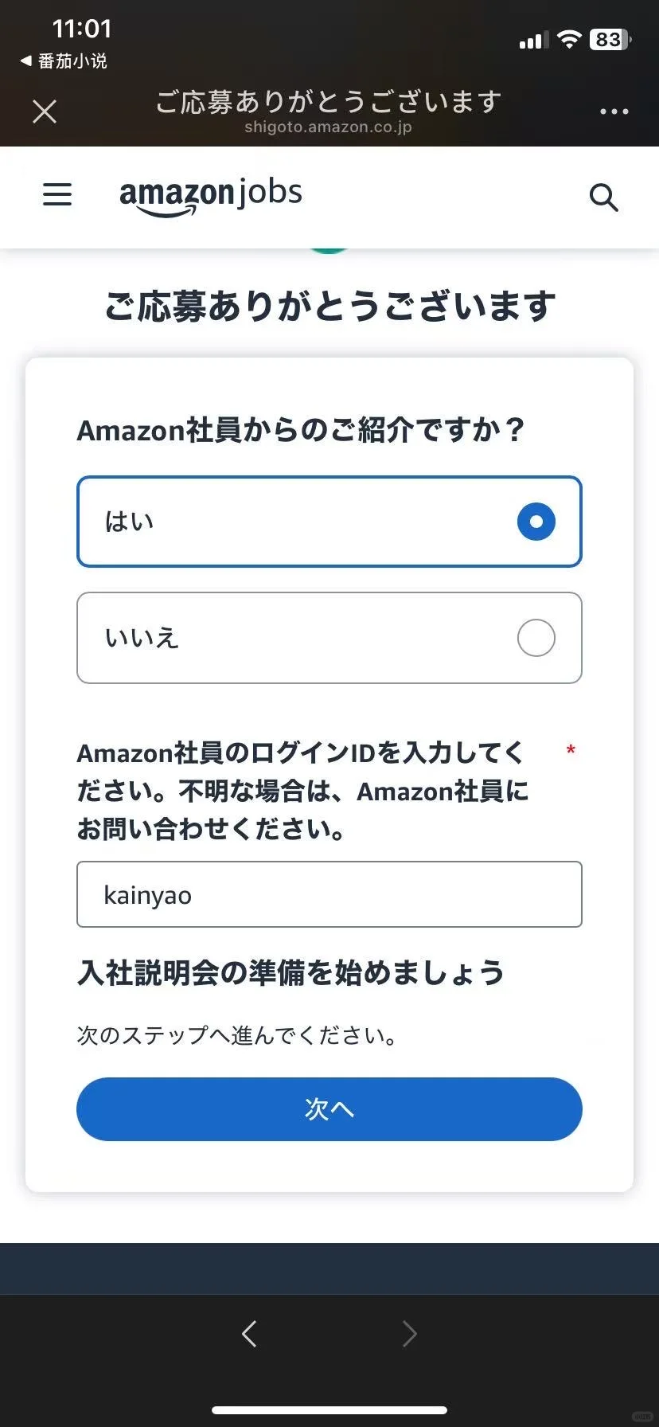
Task: Tap the Wi-Fi status icon
Action: tap(569, 40)
